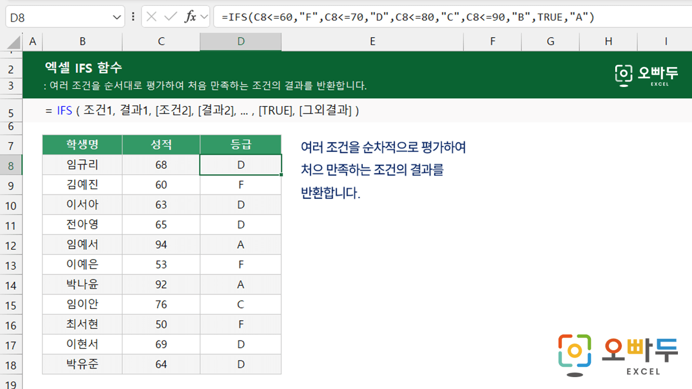
Task: Click the 등급 table header cell
Action: pyautogui.click(x=241, y=145)
